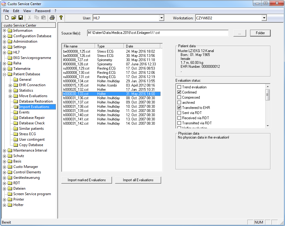Click the Open folder toolbar icon
Screen dimensions: 285x226
pyautogui.click(x=14, y=18)
